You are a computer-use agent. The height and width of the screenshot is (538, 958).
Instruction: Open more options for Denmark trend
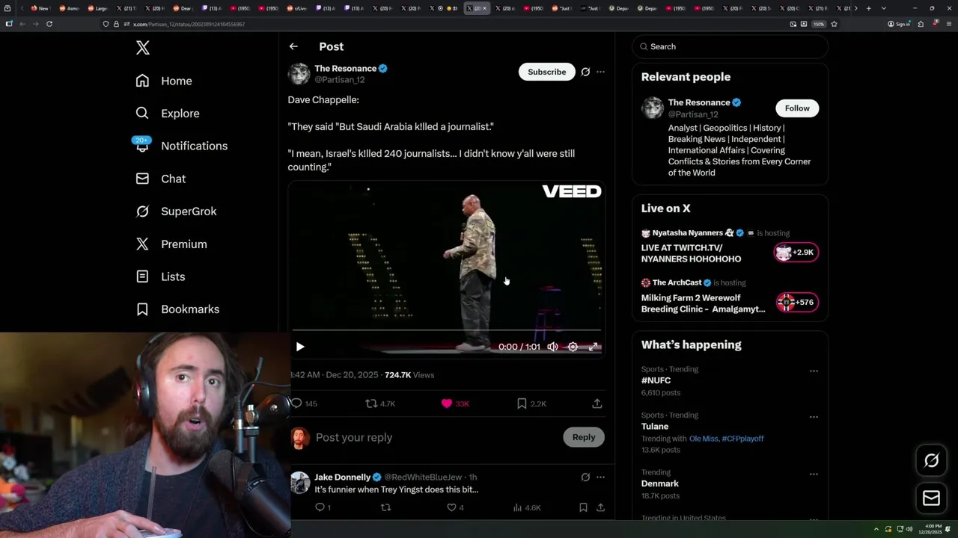point(814,474)
